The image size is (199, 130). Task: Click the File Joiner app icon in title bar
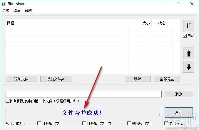tap(4, 4)
